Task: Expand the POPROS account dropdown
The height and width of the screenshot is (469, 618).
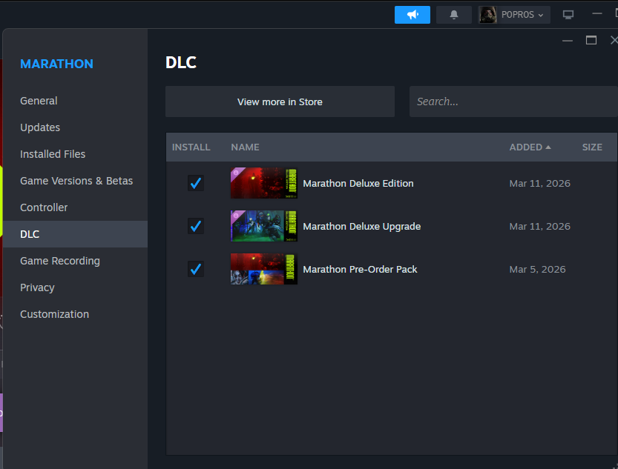Action: [x=524, y=15]
